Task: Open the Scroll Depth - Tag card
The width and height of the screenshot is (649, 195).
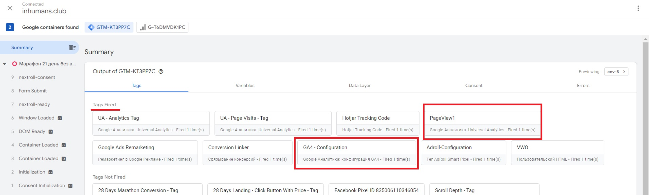Action: coord(484,189)
